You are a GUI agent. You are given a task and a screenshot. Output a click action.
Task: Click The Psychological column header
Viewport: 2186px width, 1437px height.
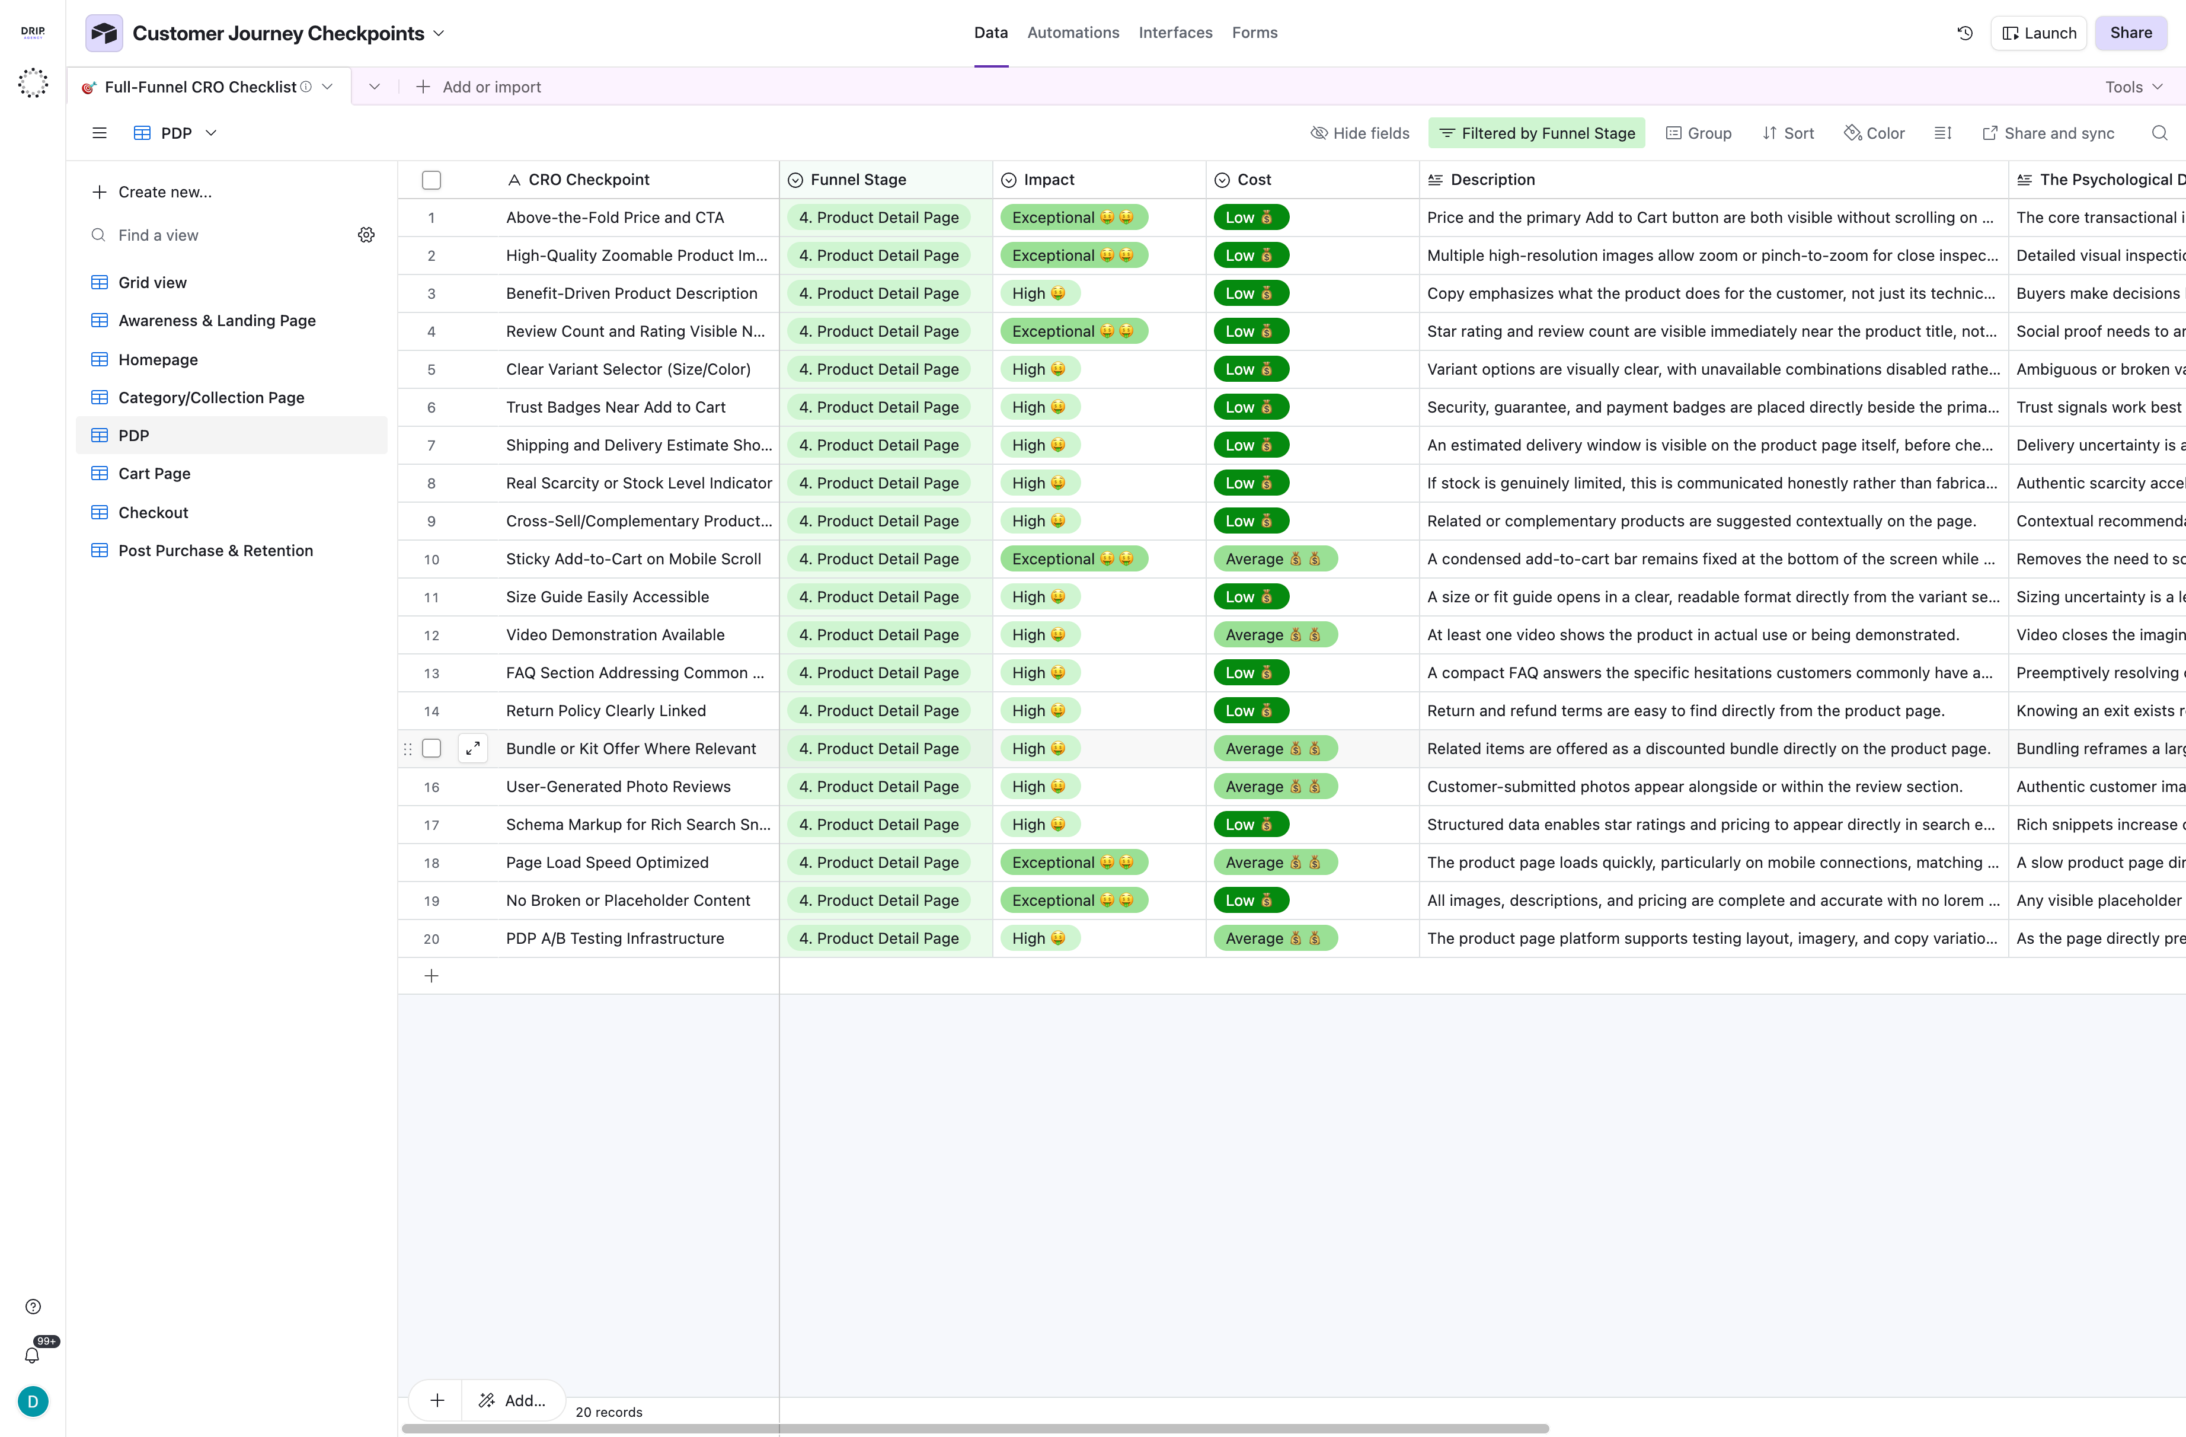2097,180
